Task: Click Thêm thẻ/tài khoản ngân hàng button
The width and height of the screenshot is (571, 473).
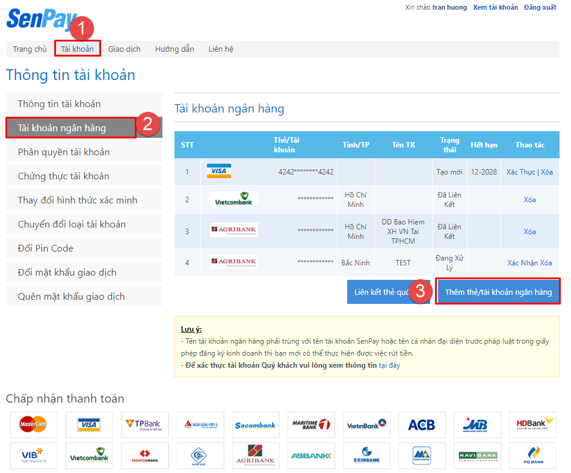Action: pyautogui.click(x=498, y=291)
